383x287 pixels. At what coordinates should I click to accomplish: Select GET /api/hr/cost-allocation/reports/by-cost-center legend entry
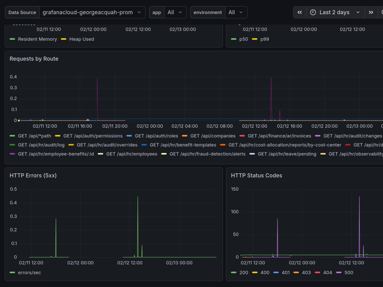pos(285,145)
